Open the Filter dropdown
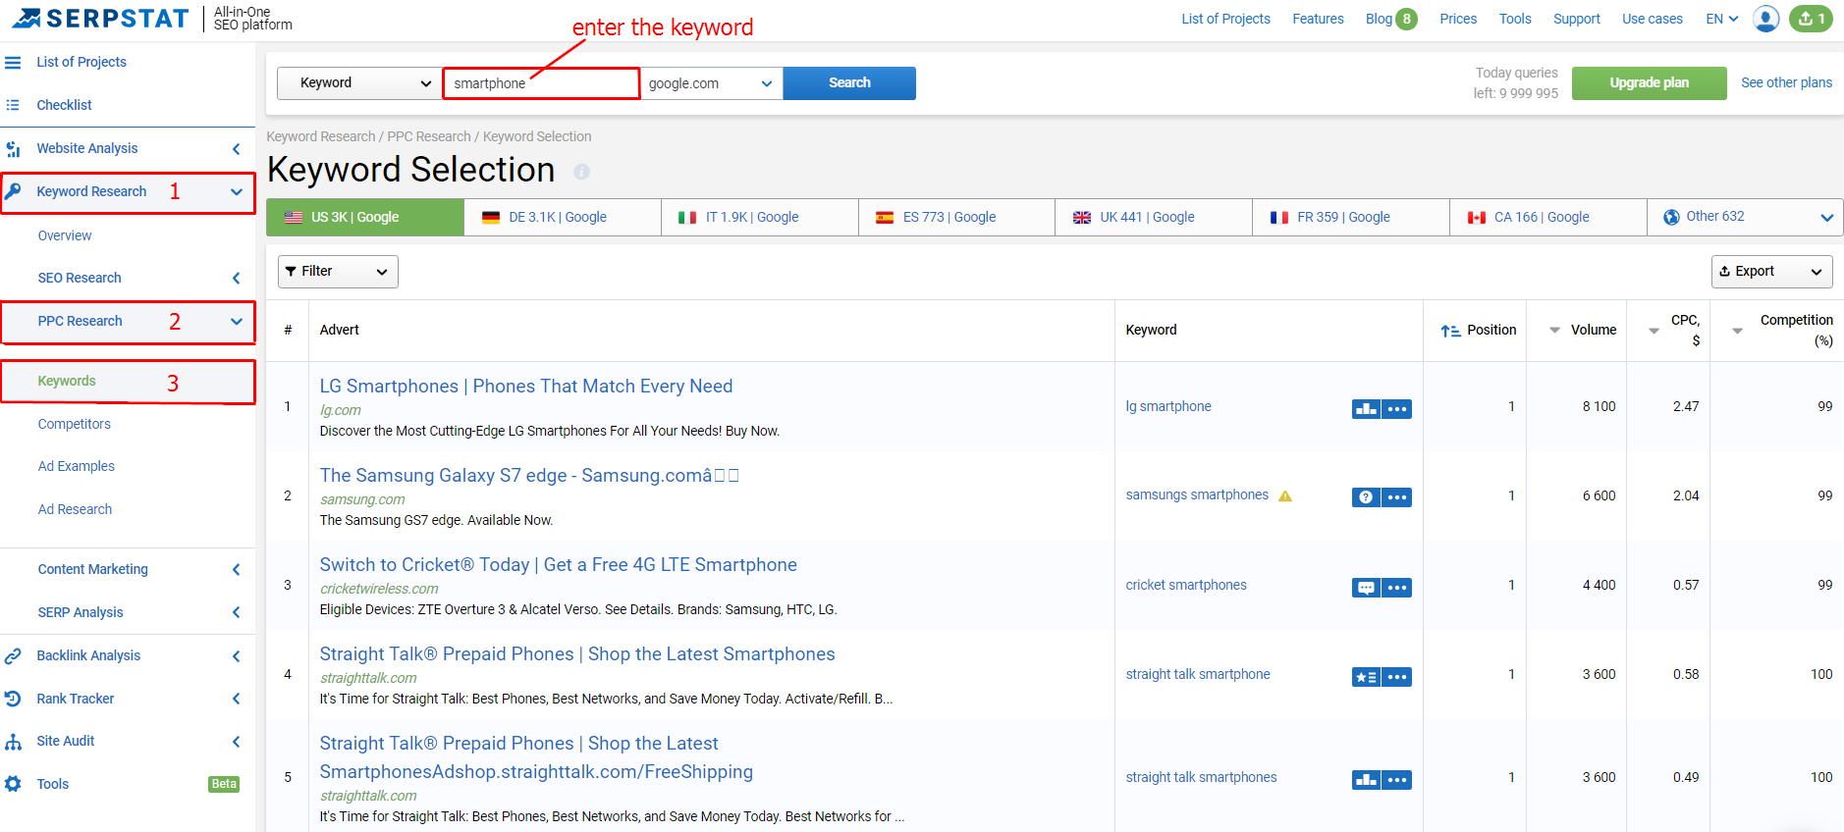Viewport: 1844px width, 832px height. (x=338, y=272)
